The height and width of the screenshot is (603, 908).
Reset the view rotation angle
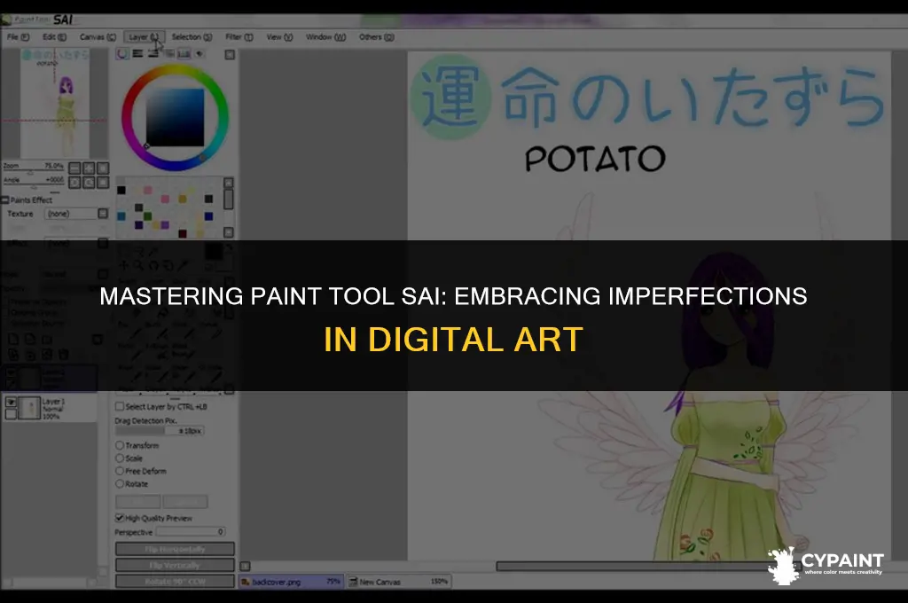point(103,183)
